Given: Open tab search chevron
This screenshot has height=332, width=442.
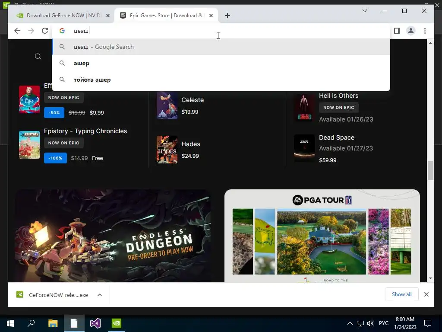Looking at the screenshot, I should click(364, 11).
